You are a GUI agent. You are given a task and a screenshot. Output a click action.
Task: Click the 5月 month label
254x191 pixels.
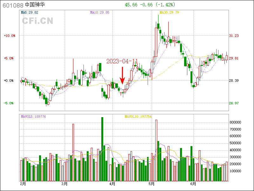pos(152,184)
